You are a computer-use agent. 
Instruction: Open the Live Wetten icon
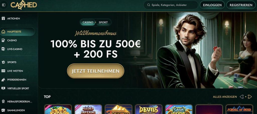point(3,71)
